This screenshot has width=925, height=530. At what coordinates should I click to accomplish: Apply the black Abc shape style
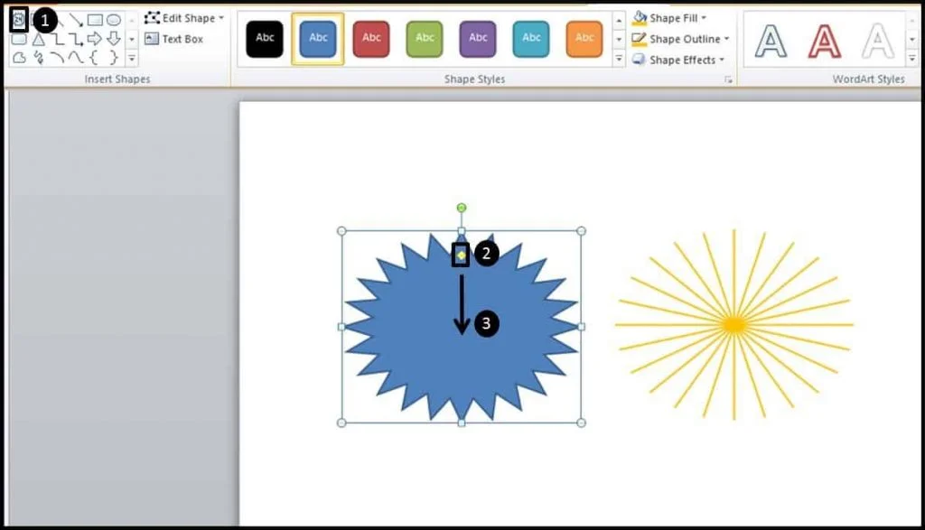point(265,39)
